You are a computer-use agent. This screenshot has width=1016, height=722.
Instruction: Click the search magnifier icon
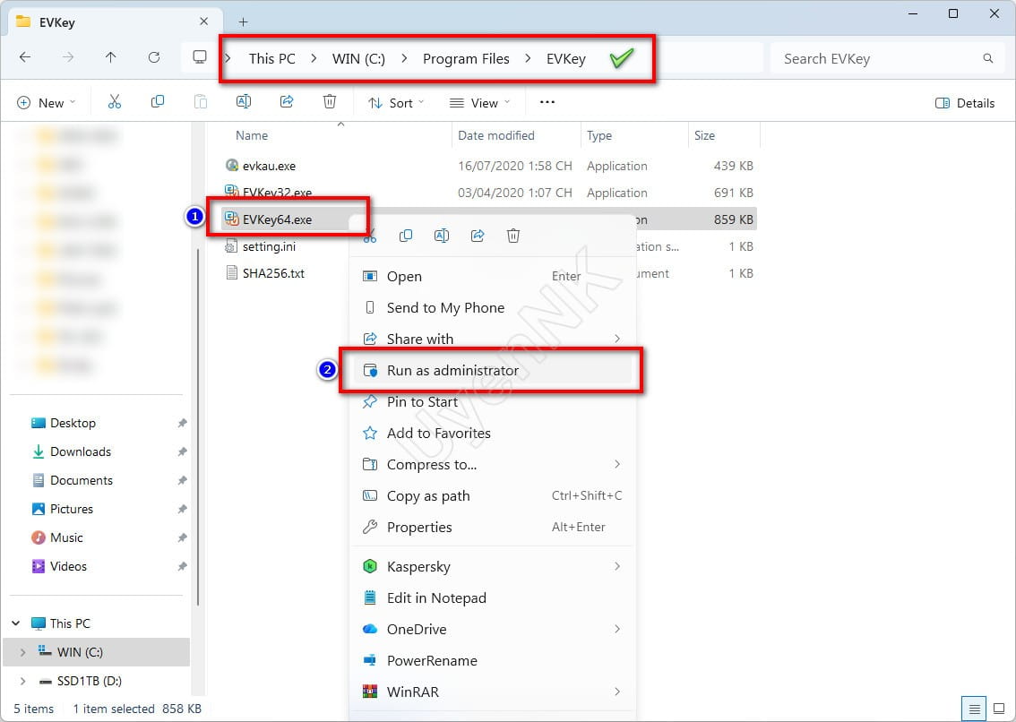988,58
